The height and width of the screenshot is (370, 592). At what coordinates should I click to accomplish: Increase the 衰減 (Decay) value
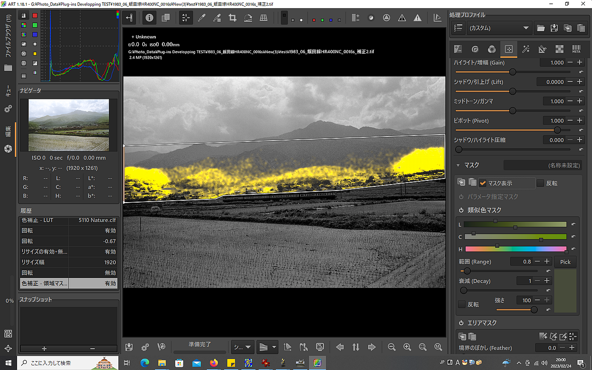coord(547,281)
